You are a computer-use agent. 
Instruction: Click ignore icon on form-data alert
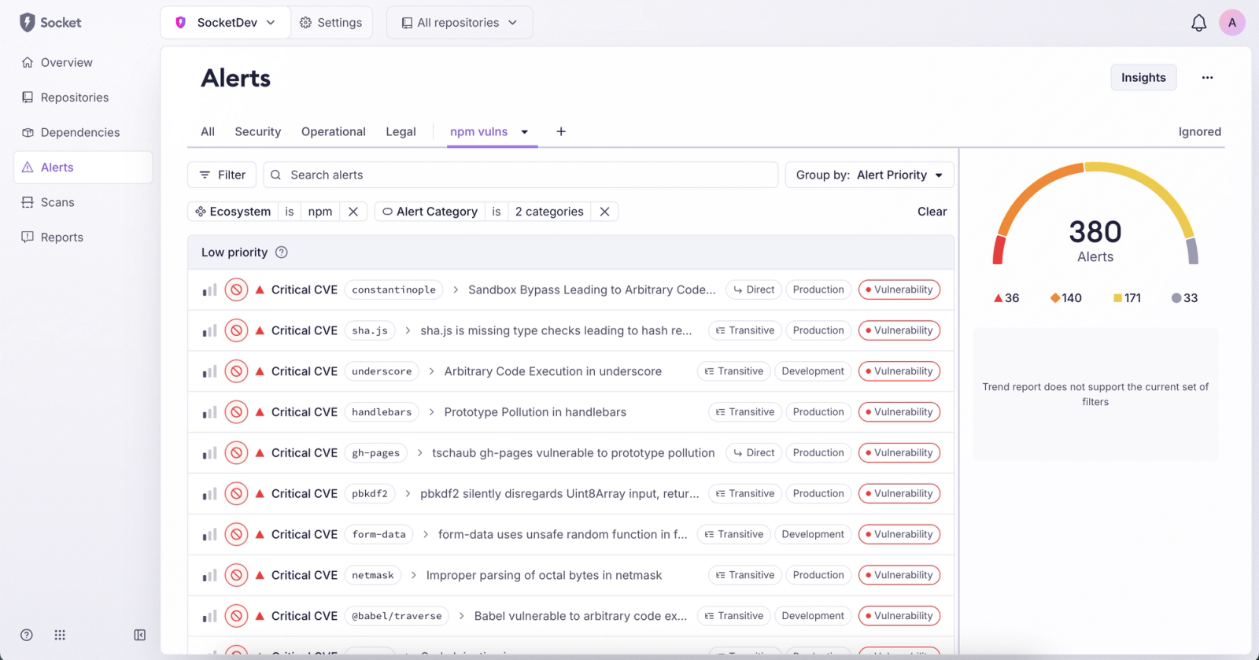(236, 534)
